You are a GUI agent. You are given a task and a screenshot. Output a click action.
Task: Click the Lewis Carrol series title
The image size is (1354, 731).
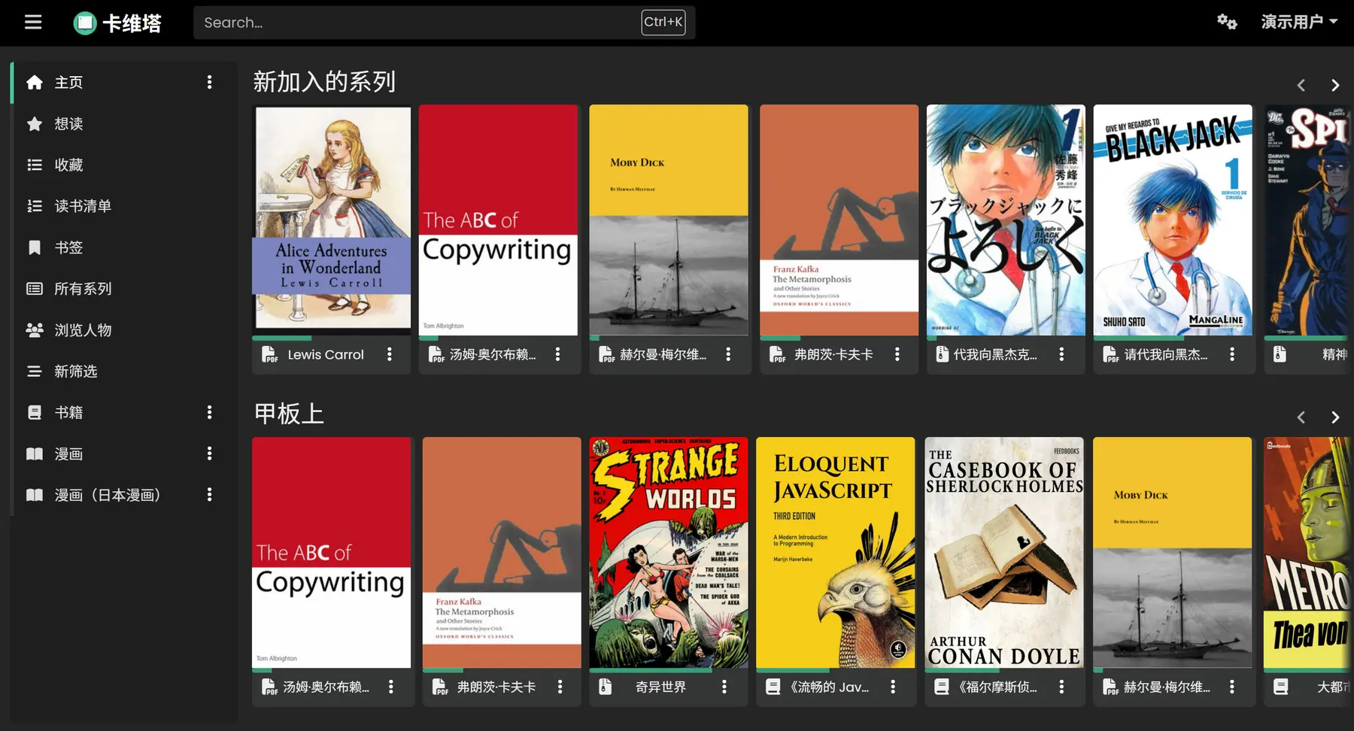tap(326, 354)
